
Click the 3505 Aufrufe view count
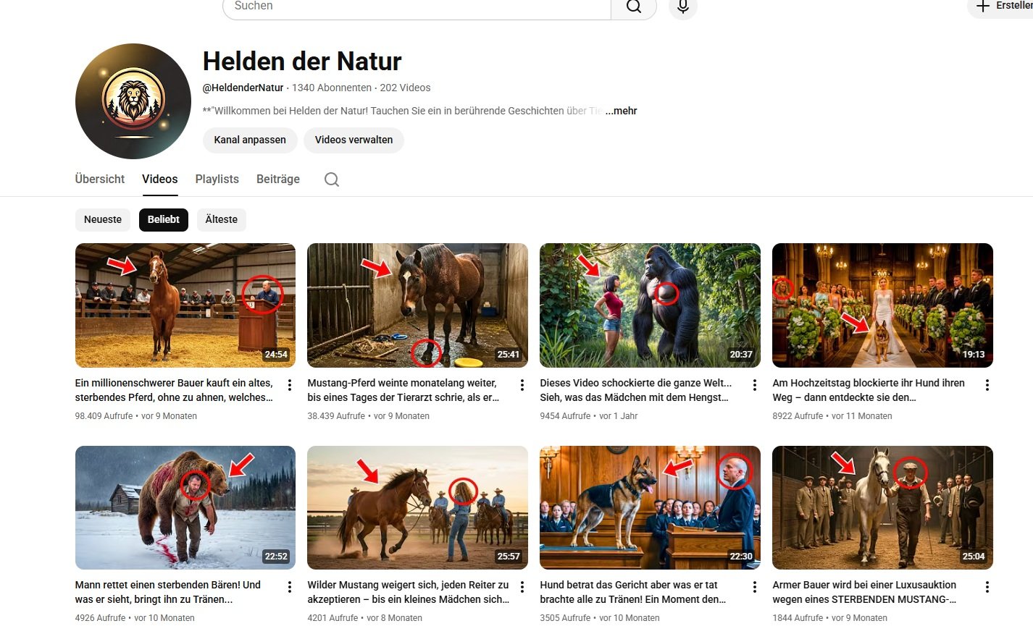[x=565, y=618]
